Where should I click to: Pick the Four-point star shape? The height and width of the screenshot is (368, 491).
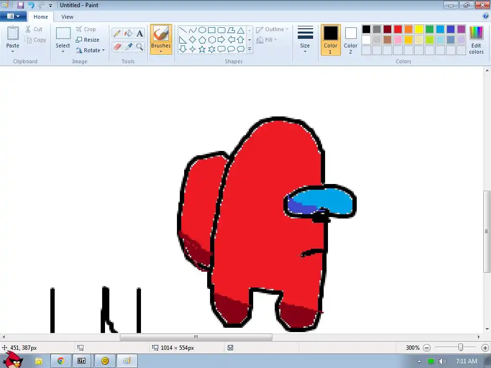tap(193, 49)
